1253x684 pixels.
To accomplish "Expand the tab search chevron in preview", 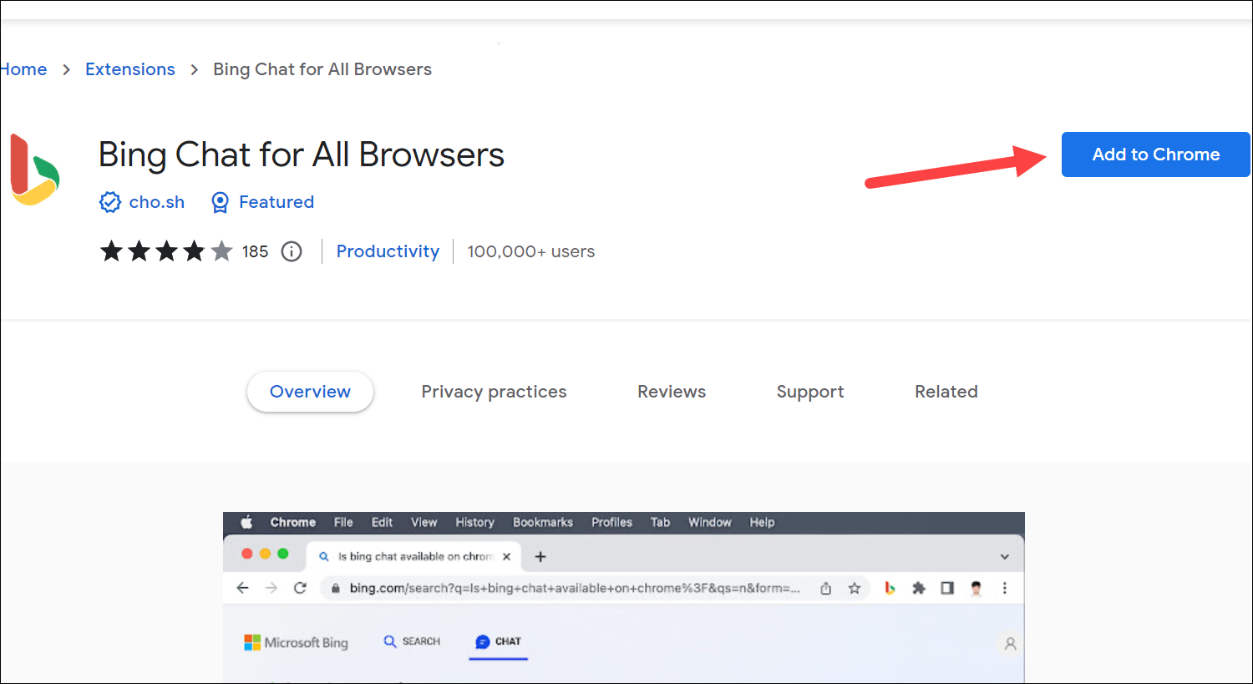I will 1005,557.
